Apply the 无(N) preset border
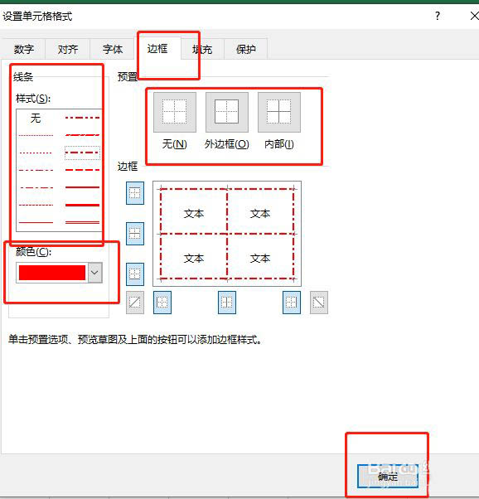 (x=174, y=112)
